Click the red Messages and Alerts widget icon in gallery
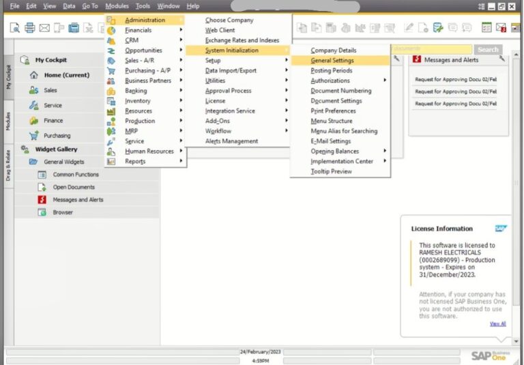Screen dimensions: 524x365 click(42, 199)
